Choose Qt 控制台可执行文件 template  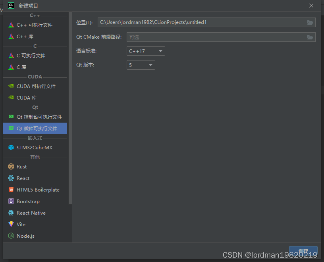[35, 117]
